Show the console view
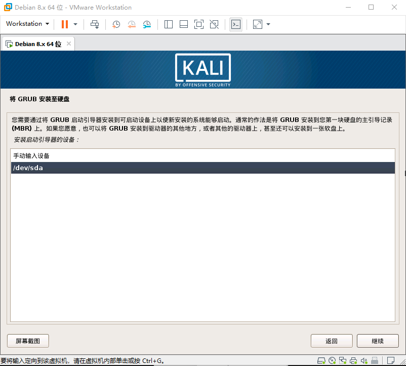The image size is (406, 366). pos(236,25)
